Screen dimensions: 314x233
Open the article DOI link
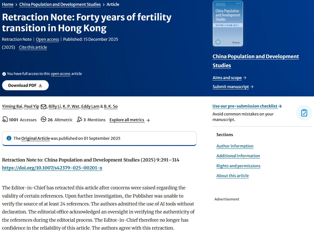coord(52,168)
